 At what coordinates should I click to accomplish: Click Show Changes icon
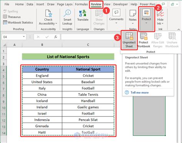pyautogui.click(x=99, y=13)
